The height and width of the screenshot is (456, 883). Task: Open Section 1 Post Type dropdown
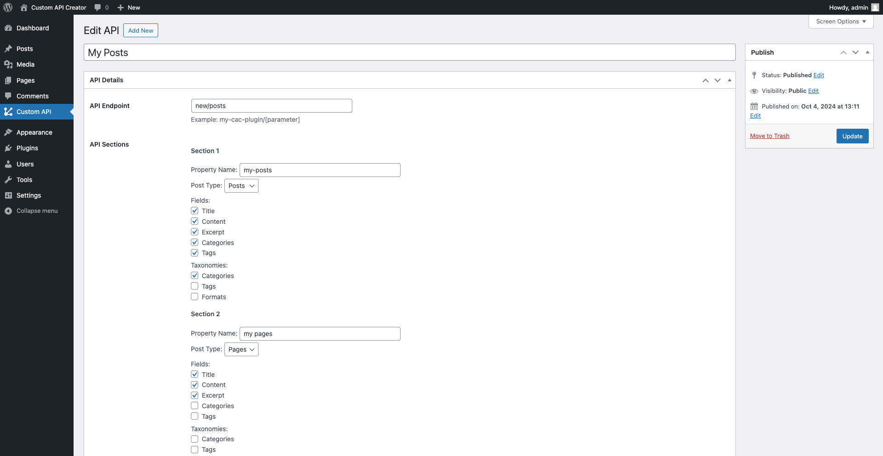(241, 186)
